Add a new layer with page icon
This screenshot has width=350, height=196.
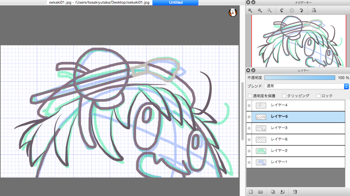[251, 192]
